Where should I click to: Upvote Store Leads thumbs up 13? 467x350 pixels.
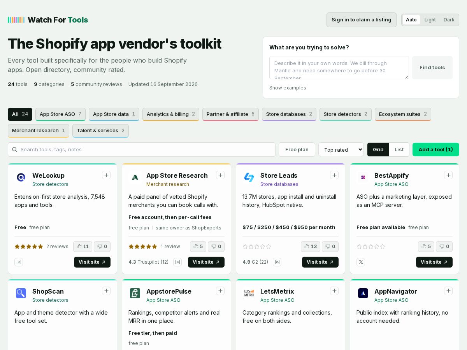pyautogui.click(x=311, y=247)
